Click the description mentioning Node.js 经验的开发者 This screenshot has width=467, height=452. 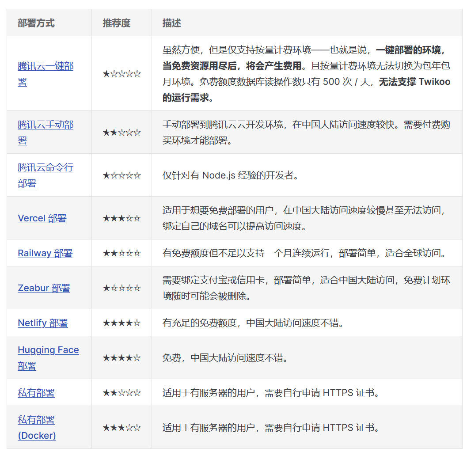[x=231, y=175]
